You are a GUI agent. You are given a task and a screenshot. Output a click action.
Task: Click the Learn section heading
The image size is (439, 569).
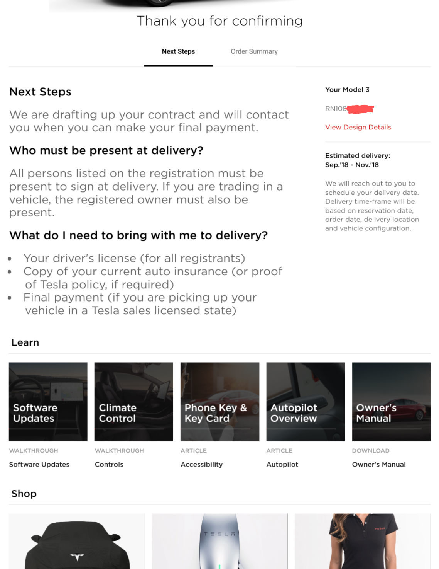(25, 342)
